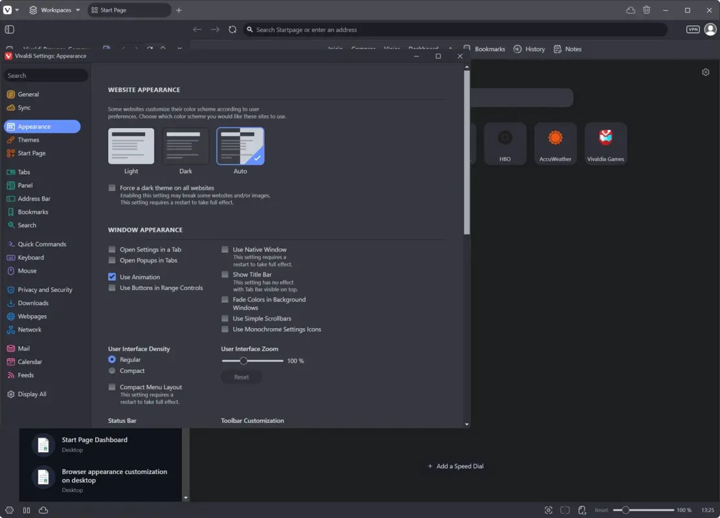Click the Reset zoom button
This screenshot has height=518, width=720.
[x=241, y=377]
